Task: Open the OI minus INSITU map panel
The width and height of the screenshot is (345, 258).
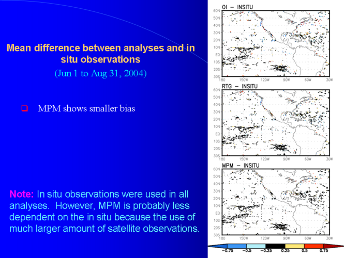Action: coord(276,43)
